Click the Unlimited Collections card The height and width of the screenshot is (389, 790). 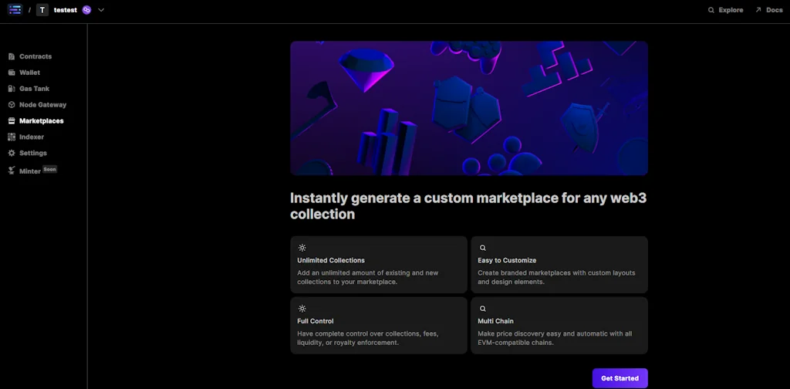coord(378,265)
